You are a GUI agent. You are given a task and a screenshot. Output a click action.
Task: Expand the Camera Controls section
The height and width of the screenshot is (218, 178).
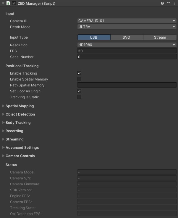point(4,156)
